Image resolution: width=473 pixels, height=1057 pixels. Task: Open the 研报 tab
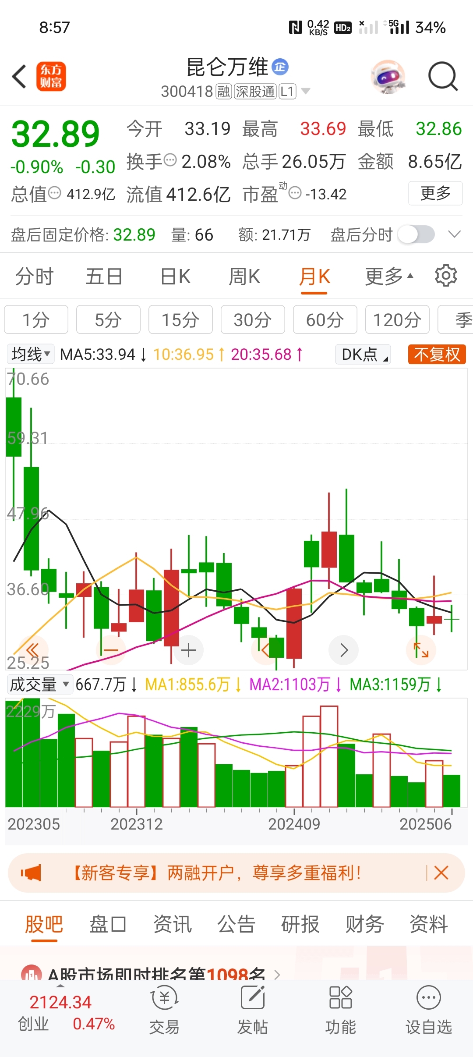tap(300, 924)
